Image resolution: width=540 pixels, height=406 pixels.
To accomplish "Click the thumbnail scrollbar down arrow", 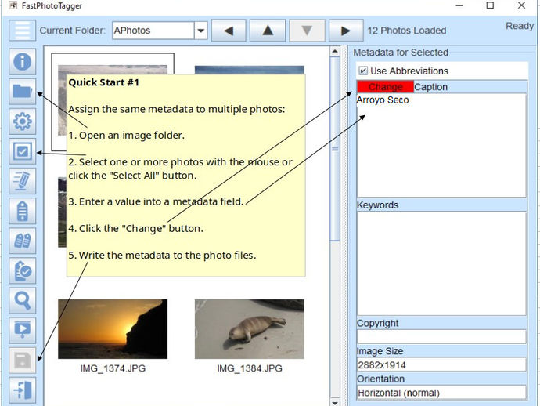I will (x=335, y=402).
